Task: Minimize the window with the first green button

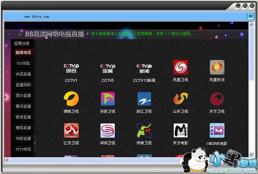Action: tap(238, 6)
